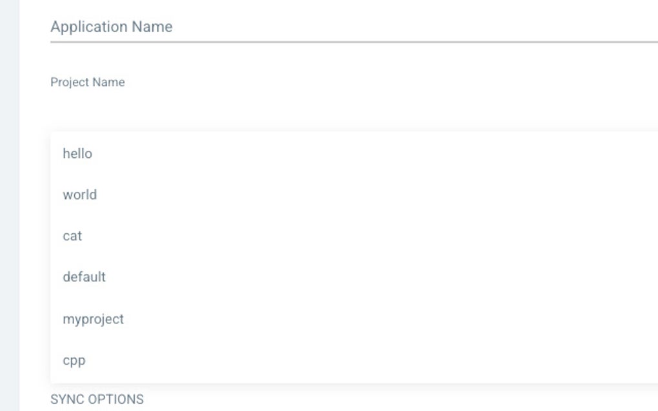The width and height of the screenshot is (658, 411).
Task: Select "hello" from the project dropdown
Action: (x=77, y=153)
